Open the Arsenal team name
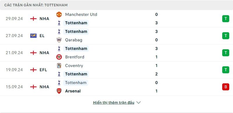 73,91
